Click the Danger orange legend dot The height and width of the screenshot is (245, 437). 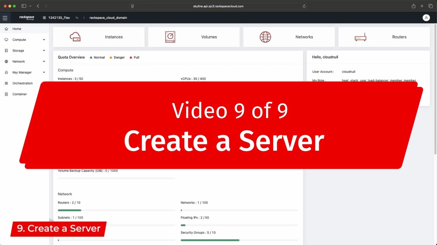(x=111, y=58)
